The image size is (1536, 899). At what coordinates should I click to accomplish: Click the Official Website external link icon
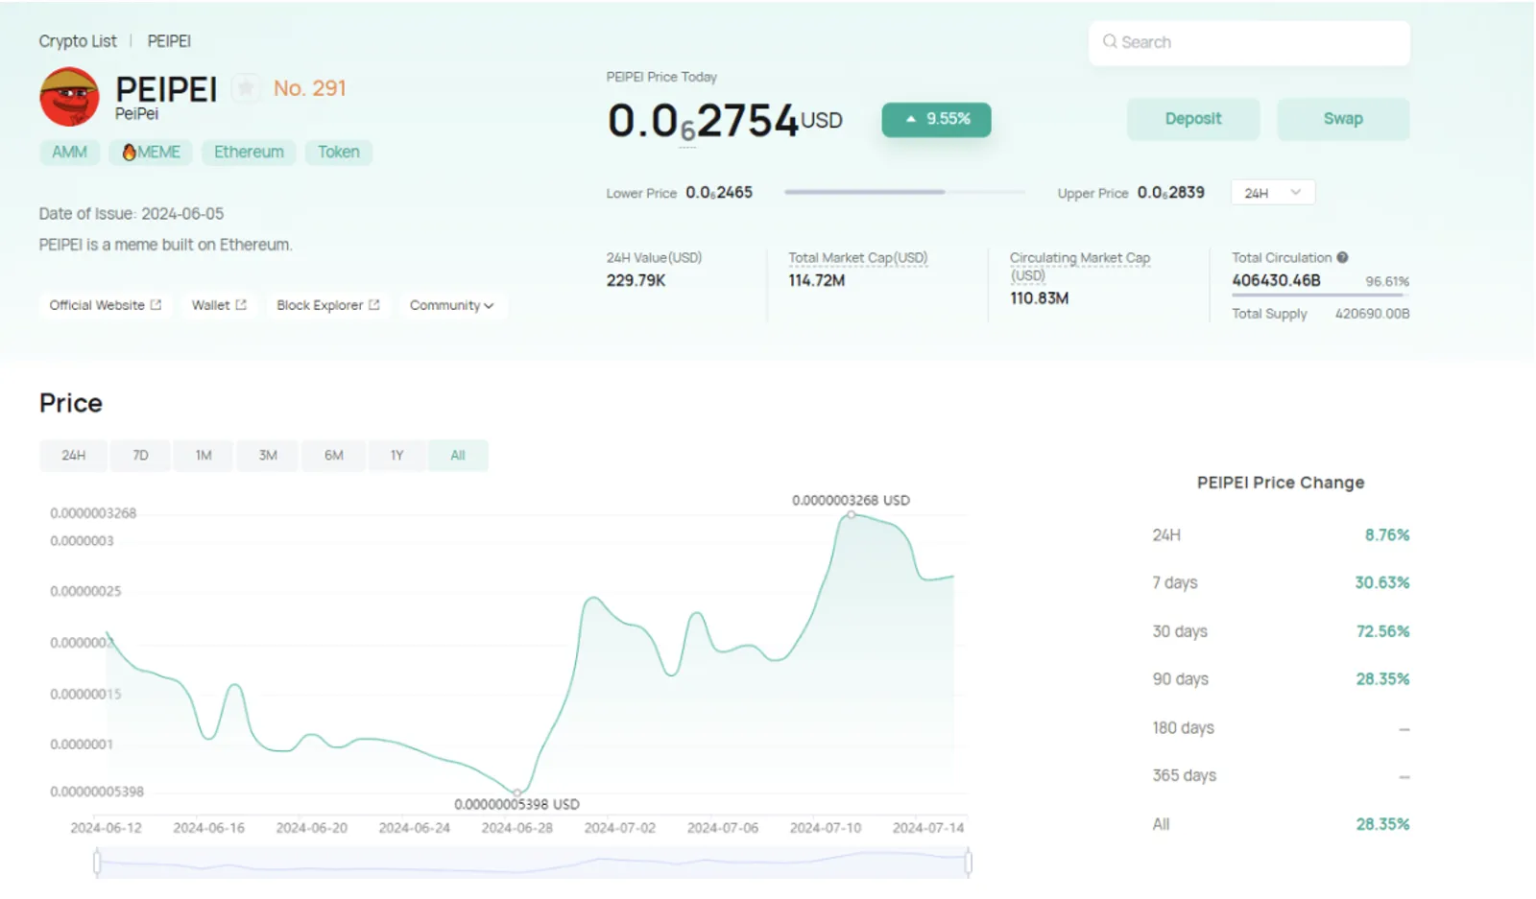[x=156, y=305]
